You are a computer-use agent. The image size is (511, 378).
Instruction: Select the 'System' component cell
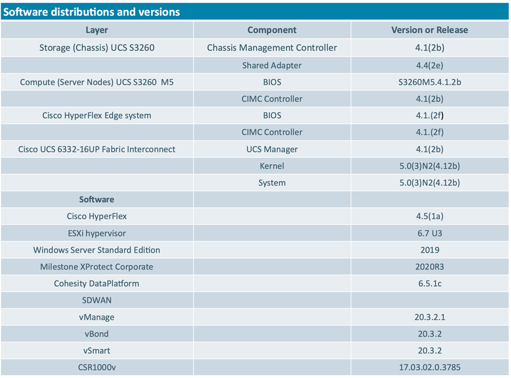(x=272, y=183)
